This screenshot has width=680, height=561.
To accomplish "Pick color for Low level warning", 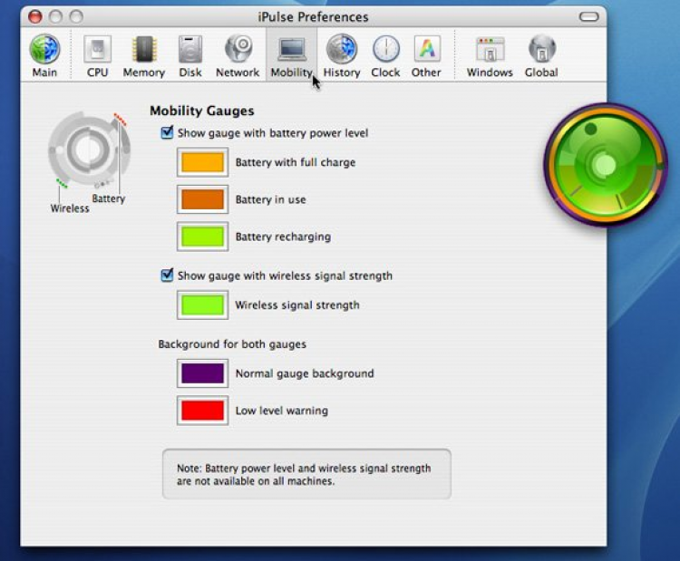I will [x=202, y=411].
